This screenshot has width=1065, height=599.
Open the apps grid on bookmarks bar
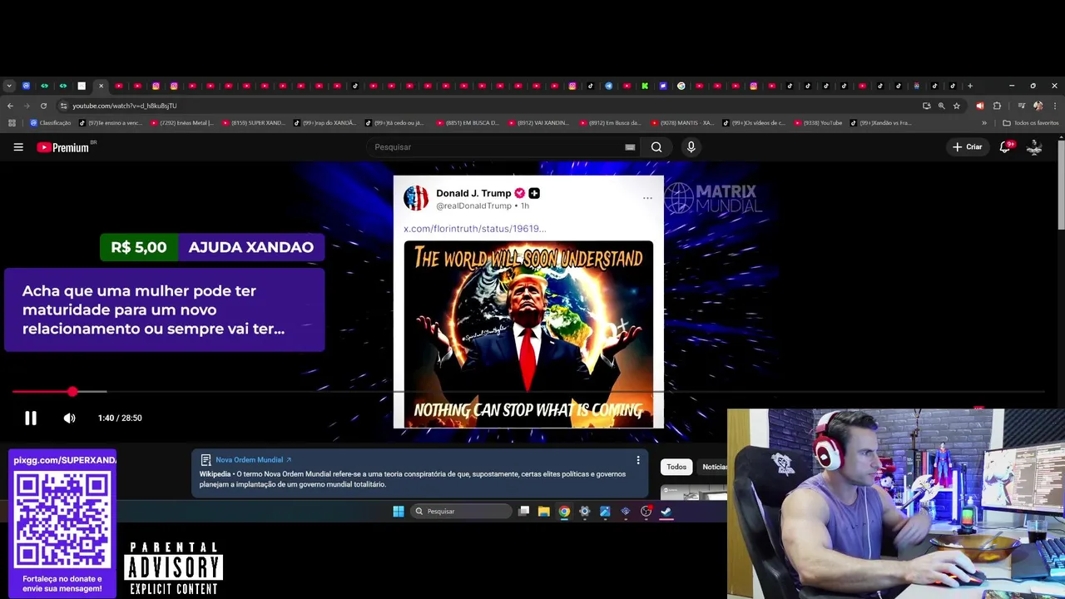coord(12,123)
